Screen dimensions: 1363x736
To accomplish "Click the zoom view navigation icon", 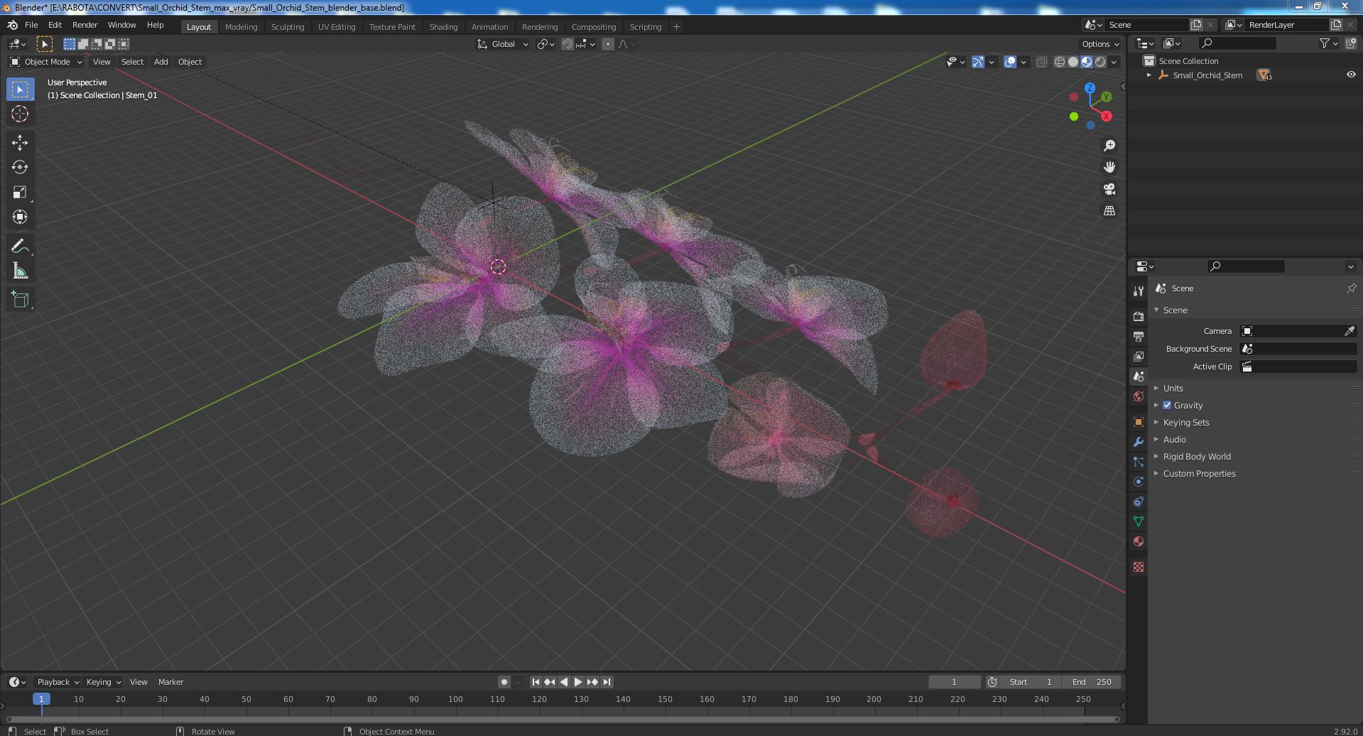I will 1109,146.
